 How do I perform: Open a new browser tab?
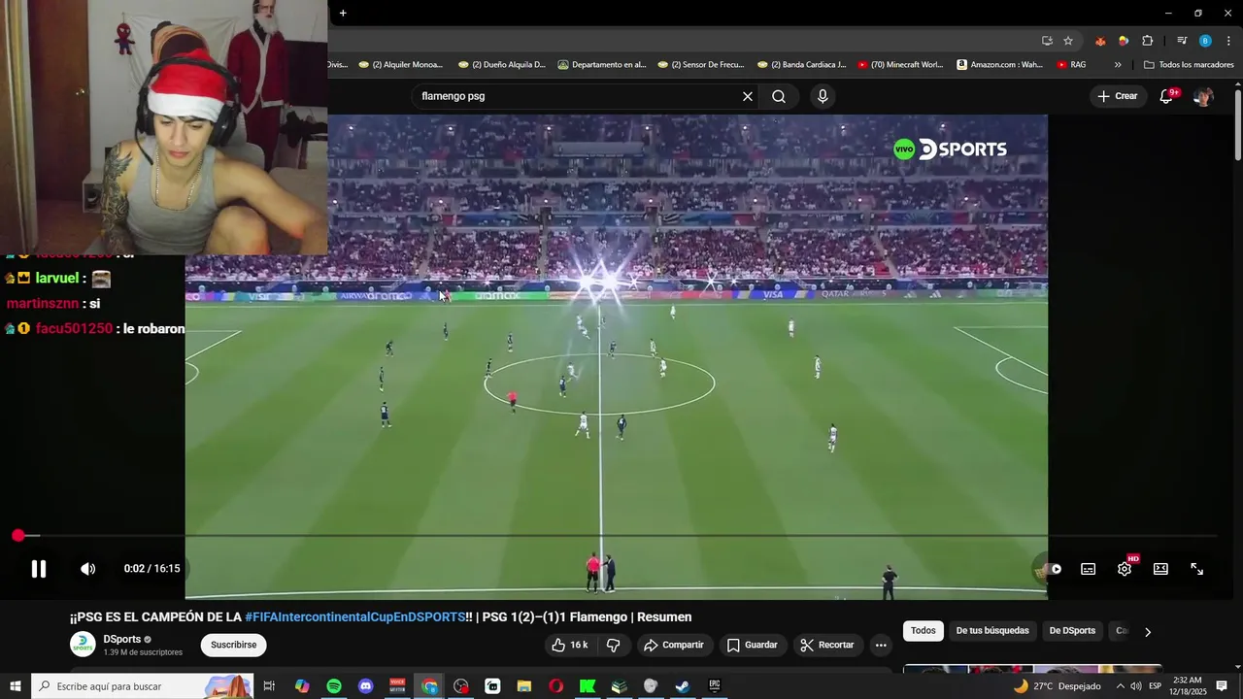coord(343,14)
